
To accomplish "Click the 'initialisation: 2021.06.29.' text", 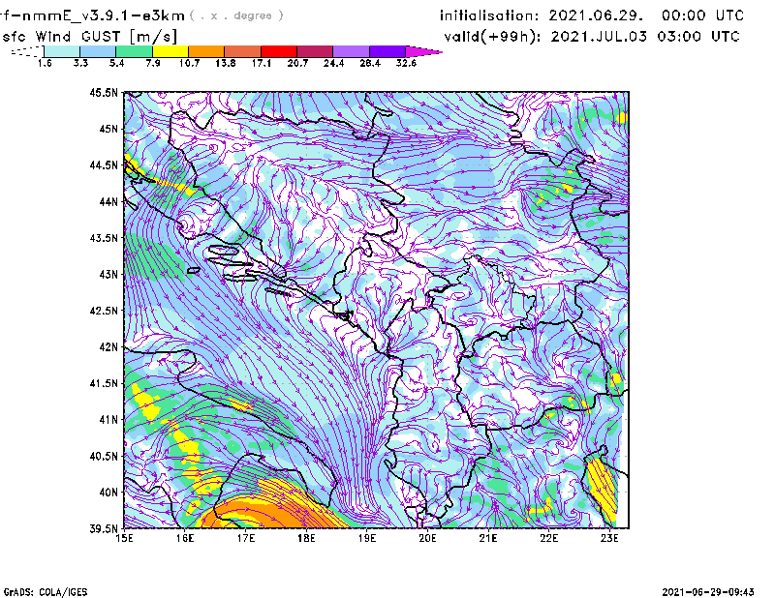I will pyautogui.click(x=542, y=15).
